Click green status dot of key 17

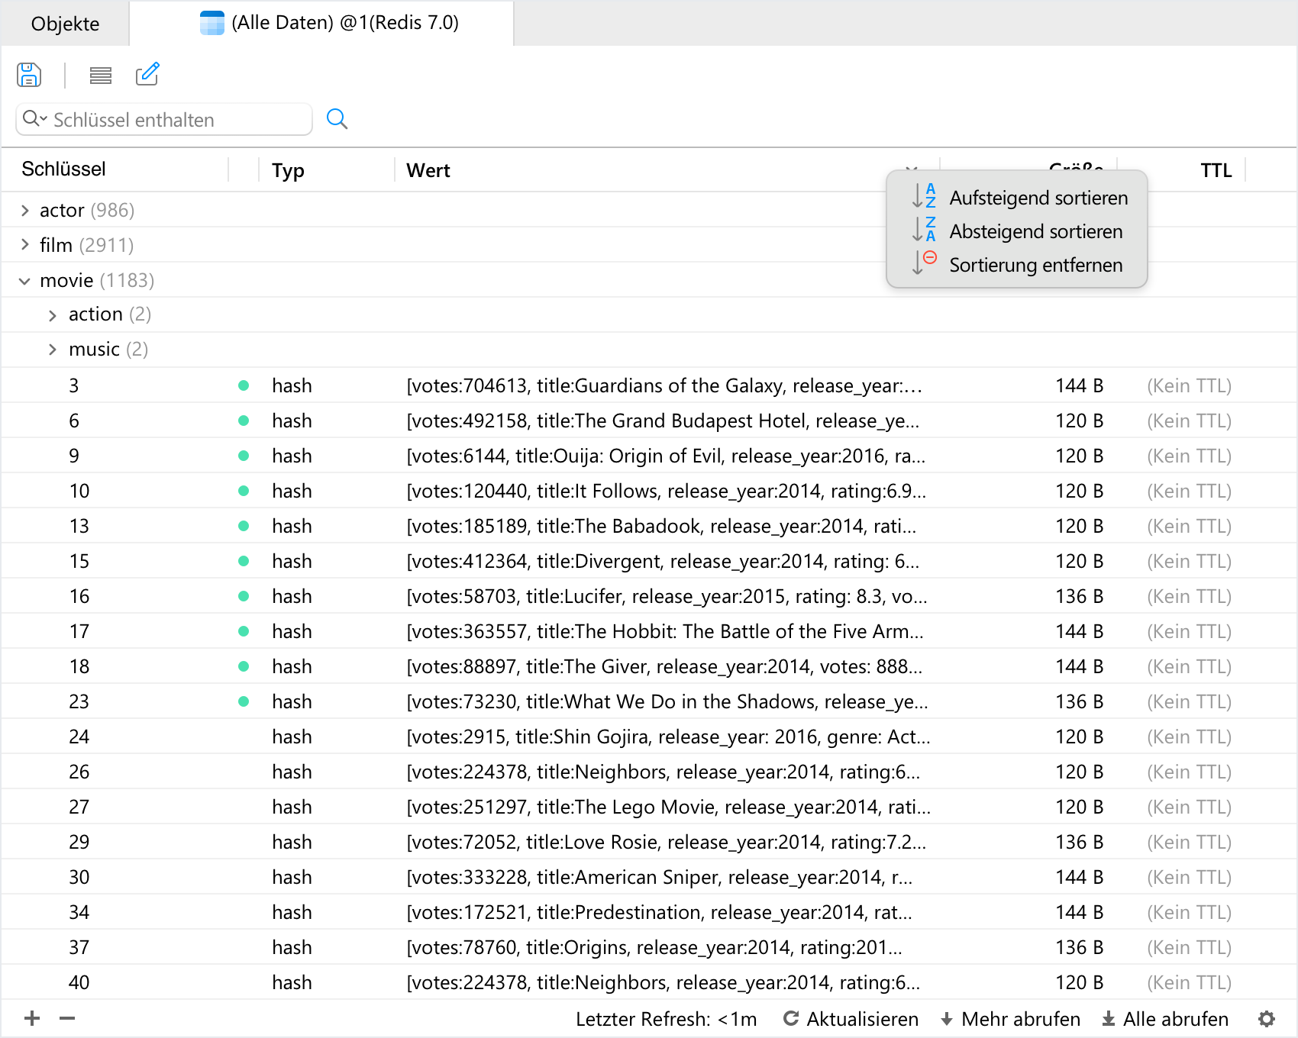[x=244, y=631]
